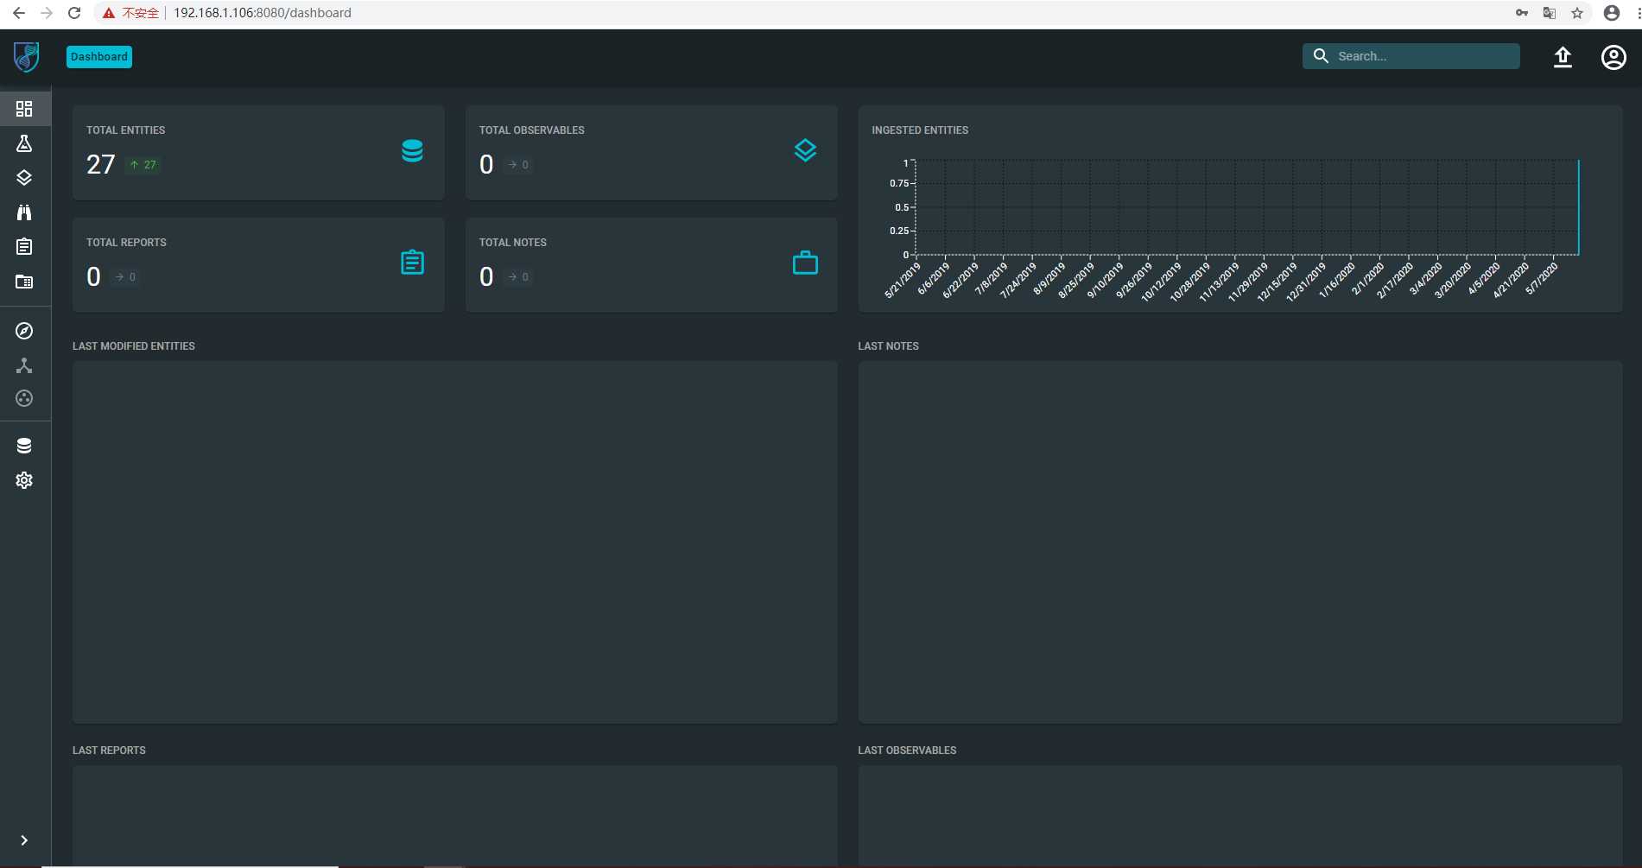
Task: Click the upload arrow icon in top bar
Action: [x=1563, y=57]
